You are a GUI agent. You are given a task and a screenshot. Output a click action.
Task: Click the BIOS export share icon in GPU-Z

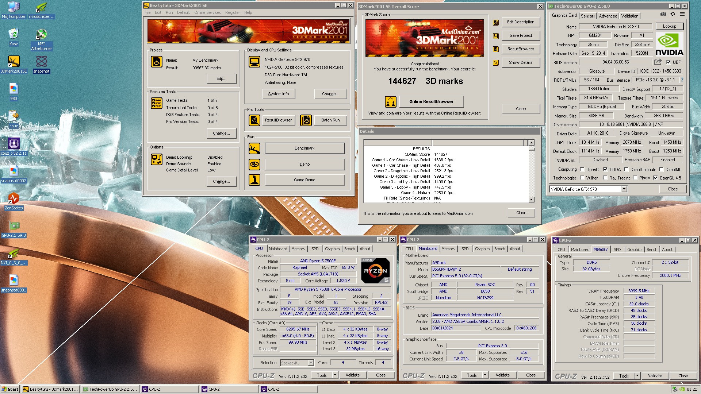pos(658,62)
